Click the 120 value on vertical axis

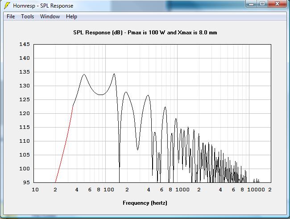tap(25, 113)
